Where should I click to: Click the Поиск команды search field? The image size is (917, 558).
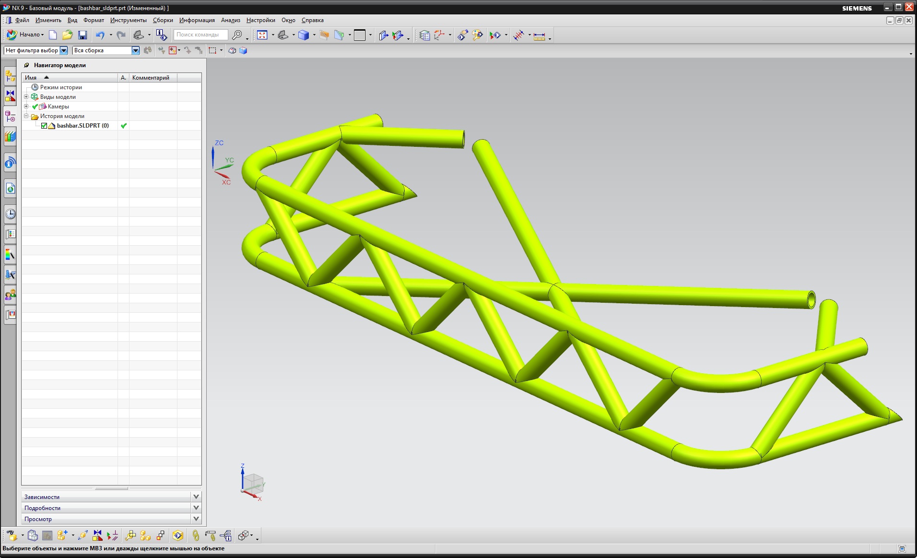coord(200,35)
